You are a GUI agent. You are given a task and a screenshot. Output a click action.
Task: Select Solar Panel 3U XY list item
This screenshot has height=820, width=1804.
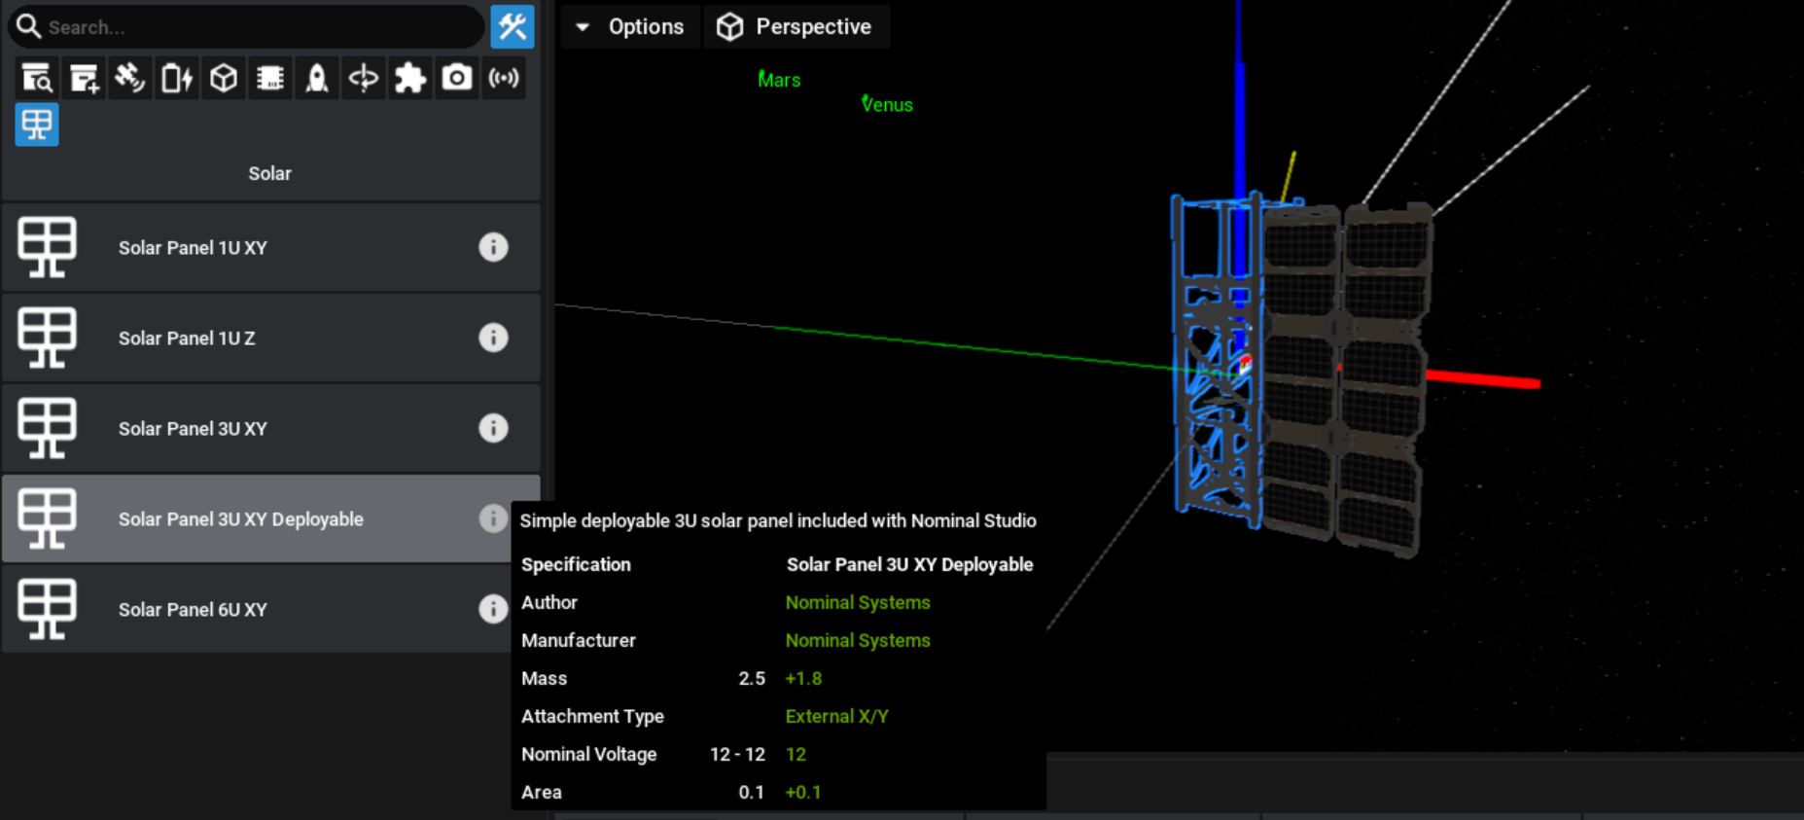tap(271, 428)
